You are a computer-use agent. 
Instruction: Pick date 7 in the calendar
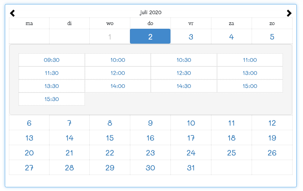point(69,123)
